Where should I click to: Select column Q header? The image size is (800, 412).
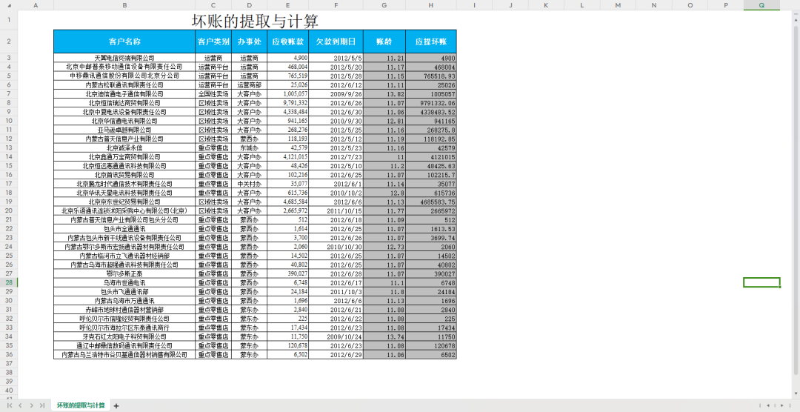pyautogui.click(x=761, y=5)
